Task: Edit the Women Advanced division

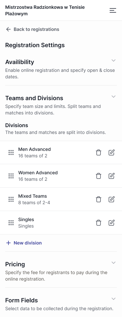Action: [112, 176]
